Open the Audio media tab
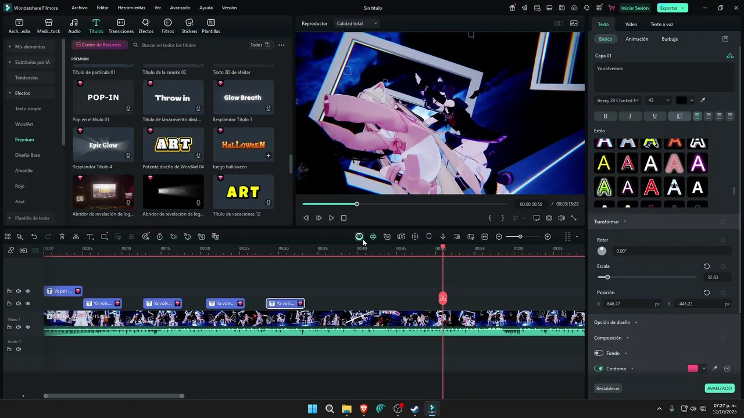 [74, 26]
